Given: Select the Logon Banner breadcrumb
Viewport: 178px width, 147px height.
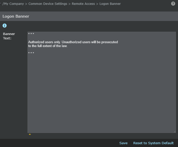Looking at the screenshot, I should click(x=110, y=4).
